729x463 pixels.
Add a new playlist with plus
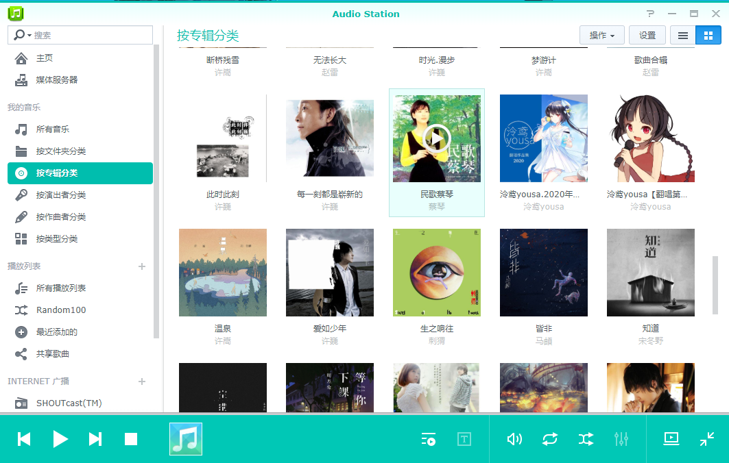pos(142,266)
